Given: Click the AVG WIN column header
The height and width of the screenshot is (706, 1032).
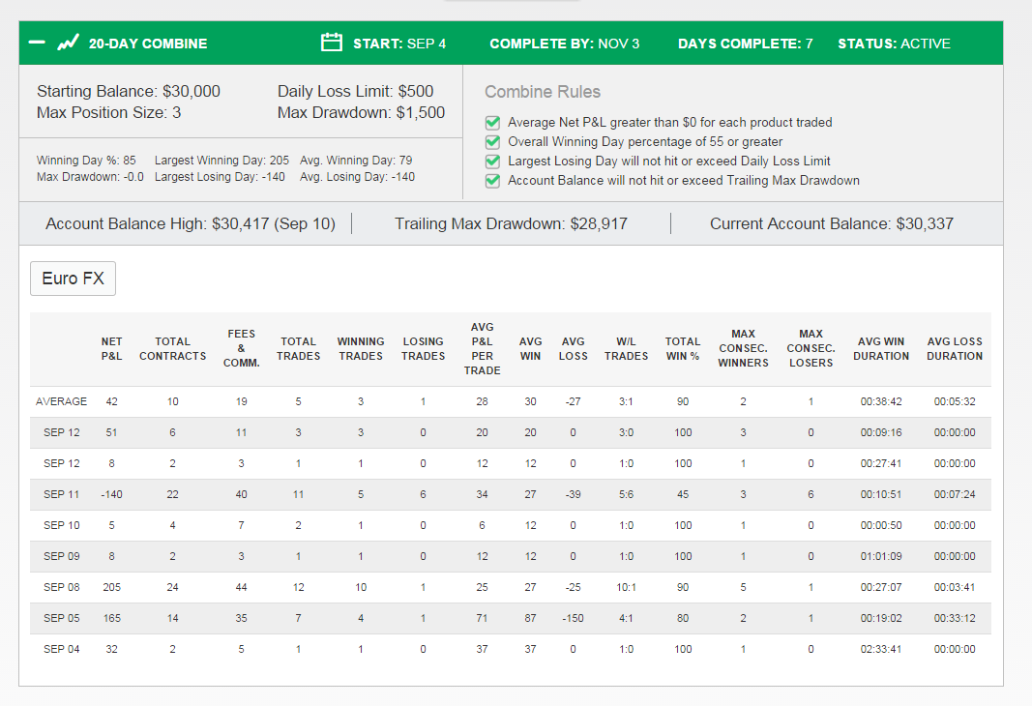Looking at the screenshot, I should click(530, 349).
